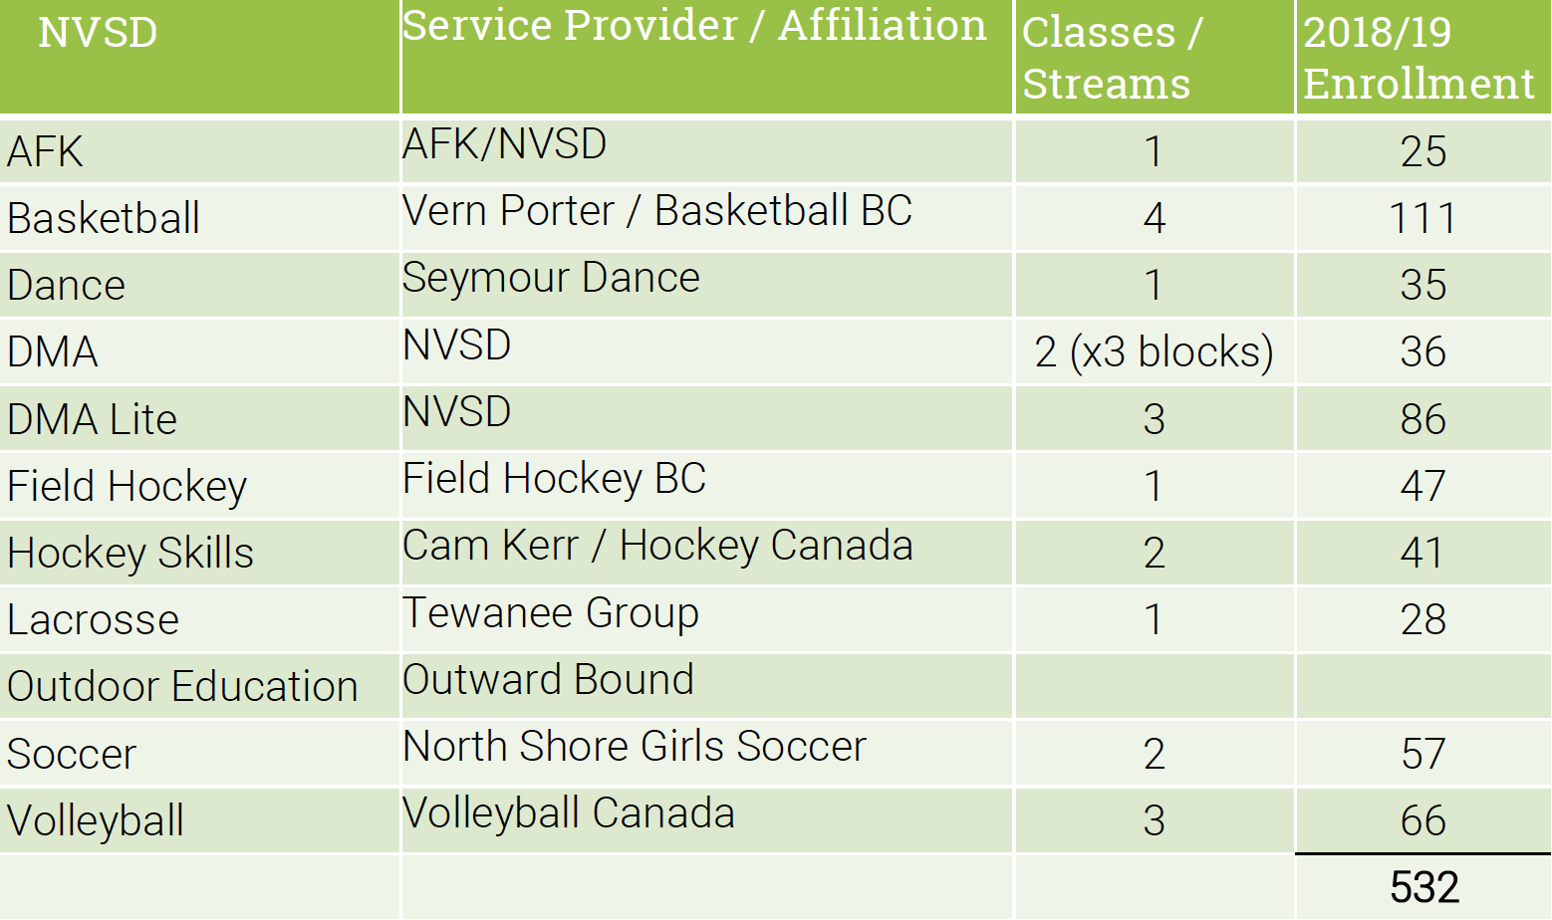This screenshot has width=1552, height=920.
Task: Click the Outward Bound provider cell
Action: tap(548, 681)
